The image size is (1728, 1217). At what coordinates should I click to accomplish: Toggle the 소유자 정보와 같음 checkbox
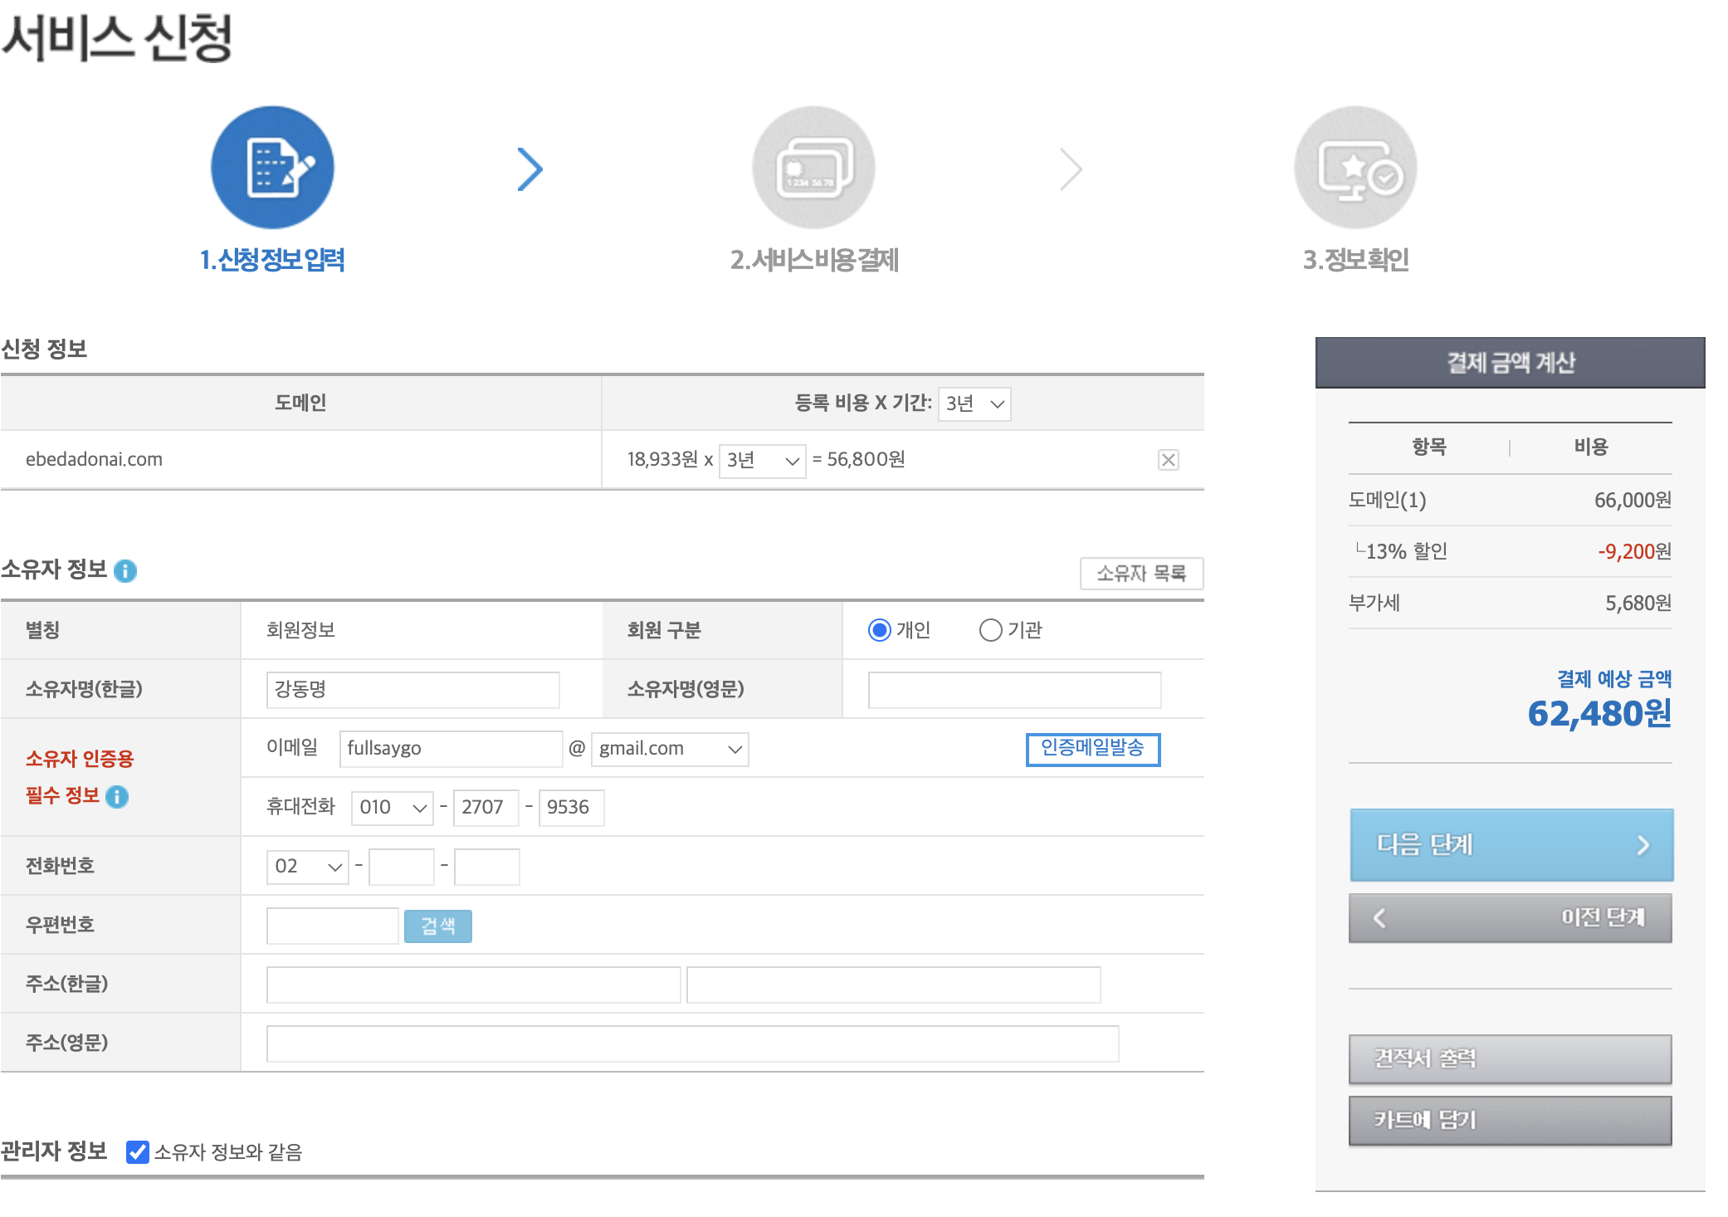[x=138, y=1151]
